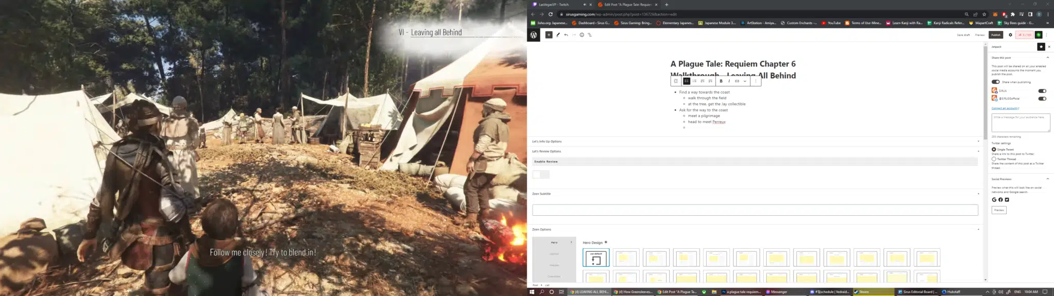Select Post in the block breadcrumb
The width and height of the screenshot is (1054, 296).
[535, 285]
